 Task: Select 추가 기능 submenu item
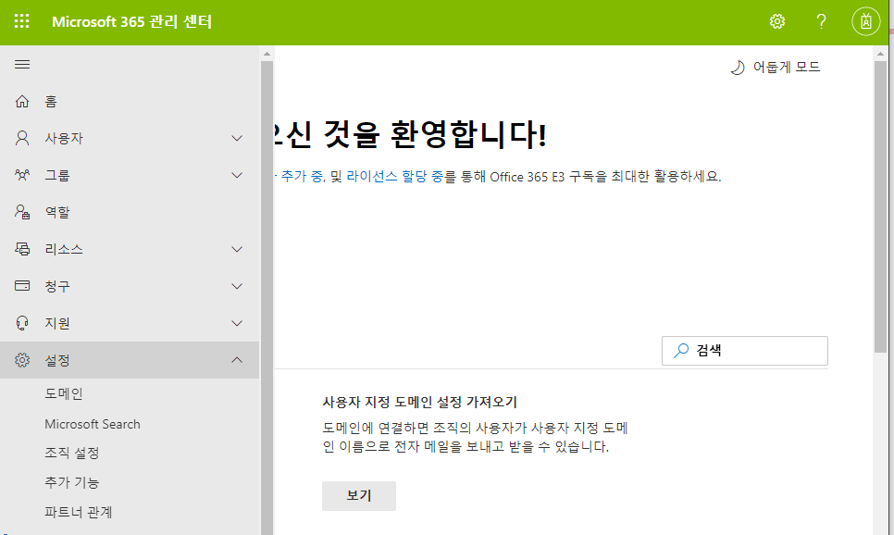click(72, 482)
